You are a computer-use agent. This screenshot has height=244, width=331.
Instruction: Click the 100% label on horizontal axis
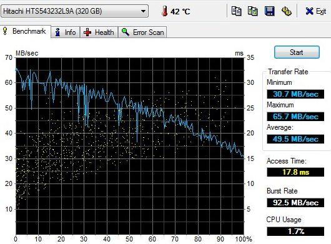[244, 239]
